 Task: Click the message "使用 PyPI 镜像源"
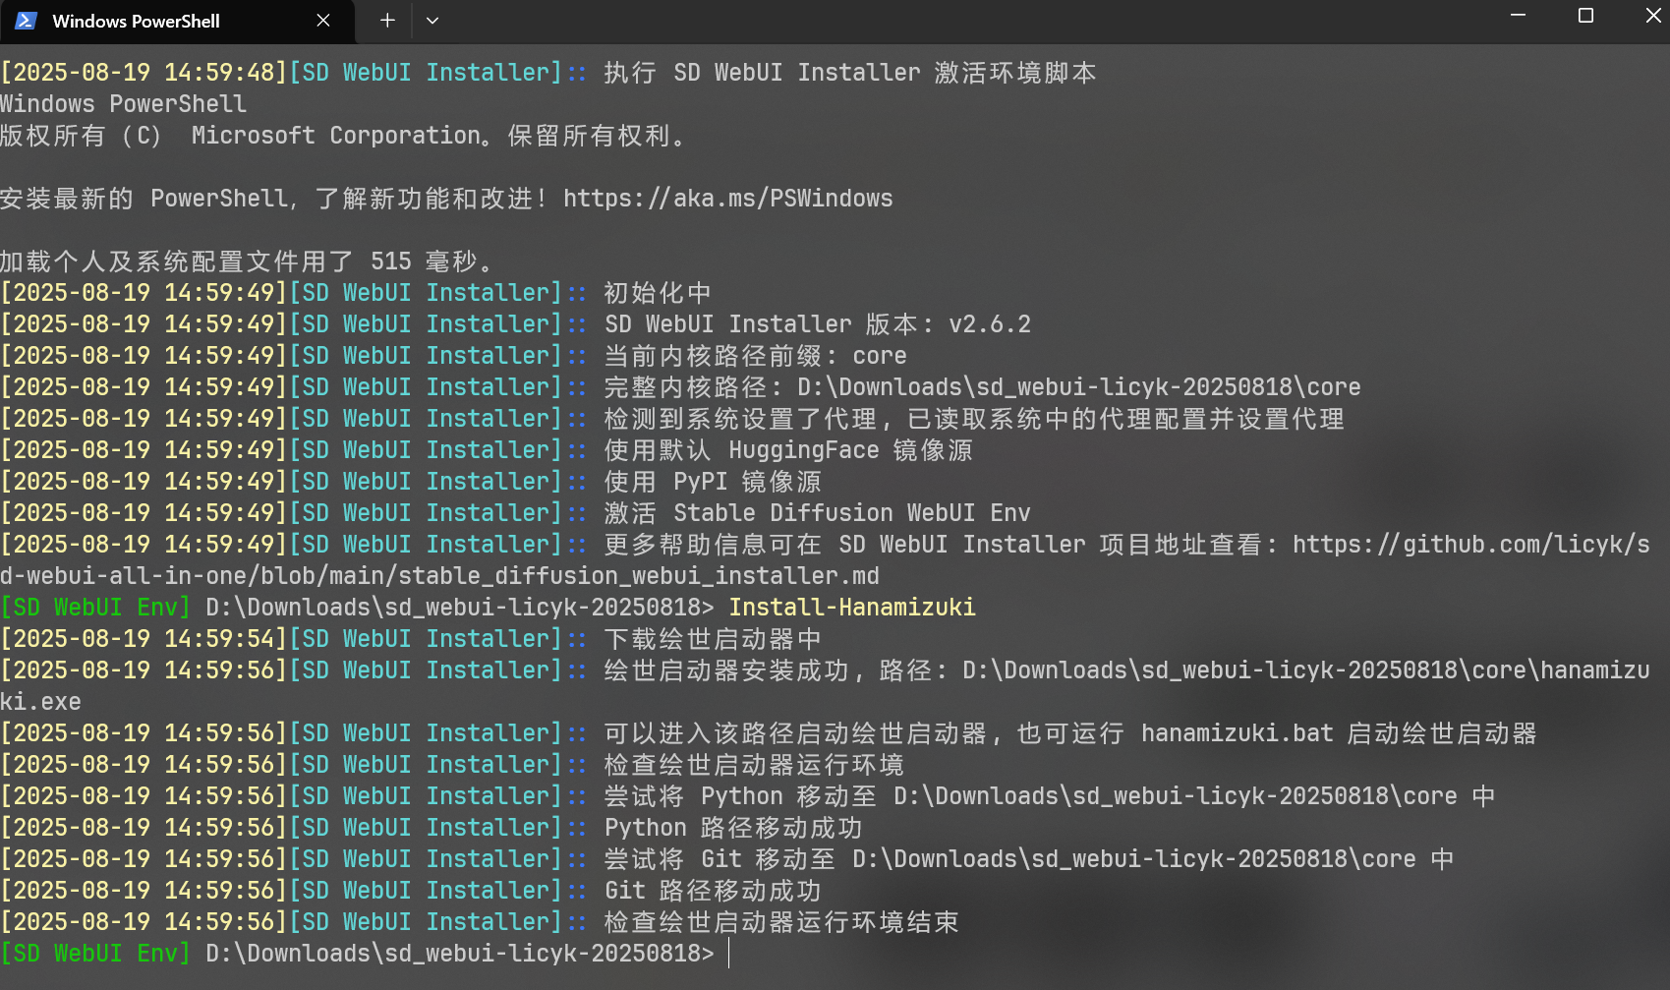point(713,482)
